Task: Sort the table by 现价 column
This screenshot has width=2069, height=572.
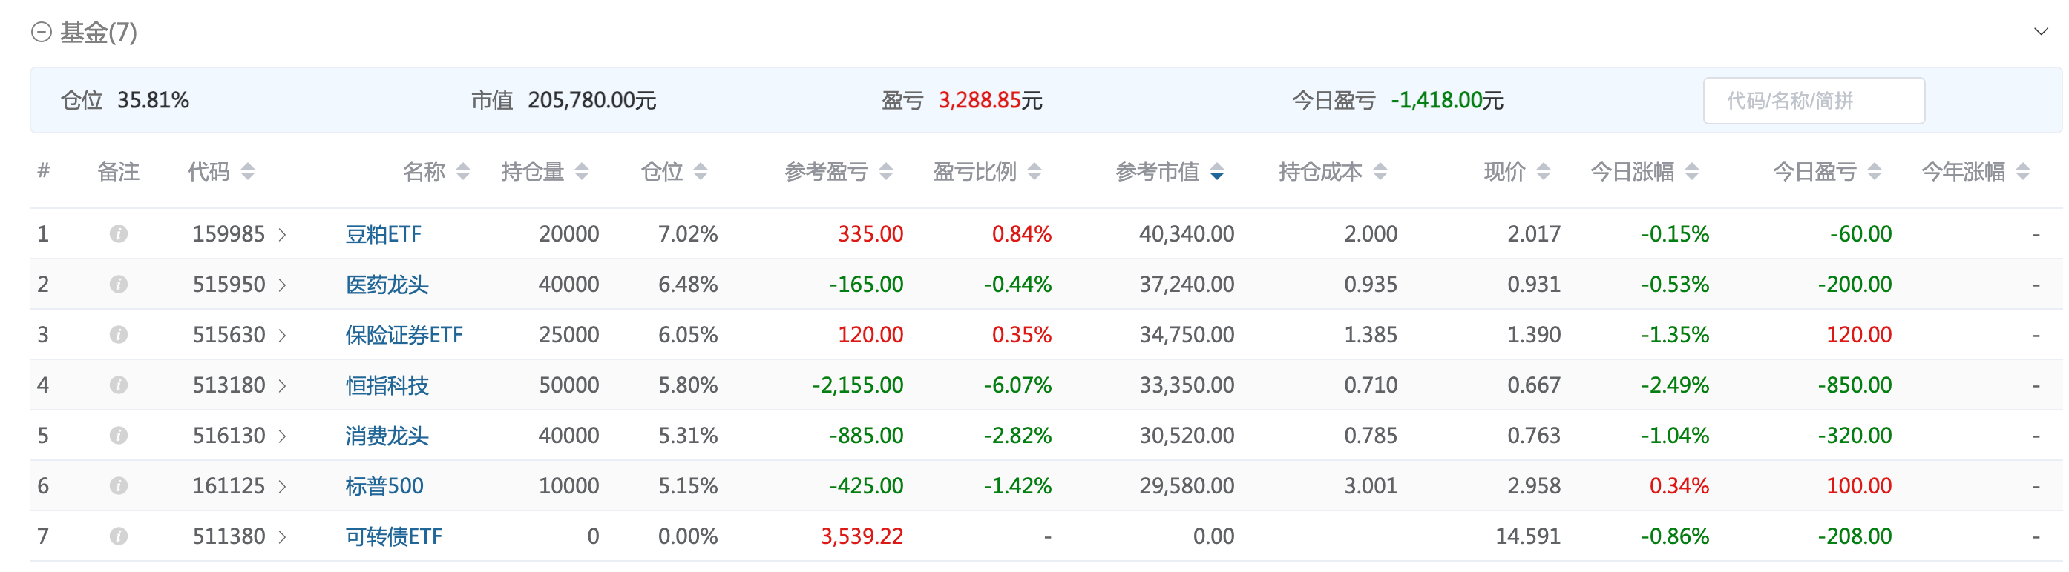Action: click(x=1543, y=171)
